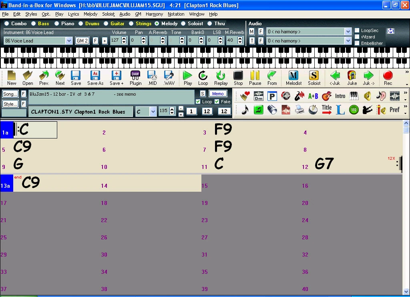Enable the Embellisher checkbox
Viewport: 410px width, 297px height.
(357, 43)
